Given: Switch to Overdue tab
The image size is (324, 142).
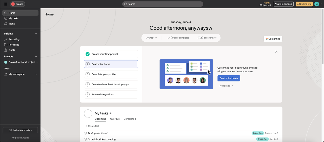Looking at the screenshot, I should 115,119.
